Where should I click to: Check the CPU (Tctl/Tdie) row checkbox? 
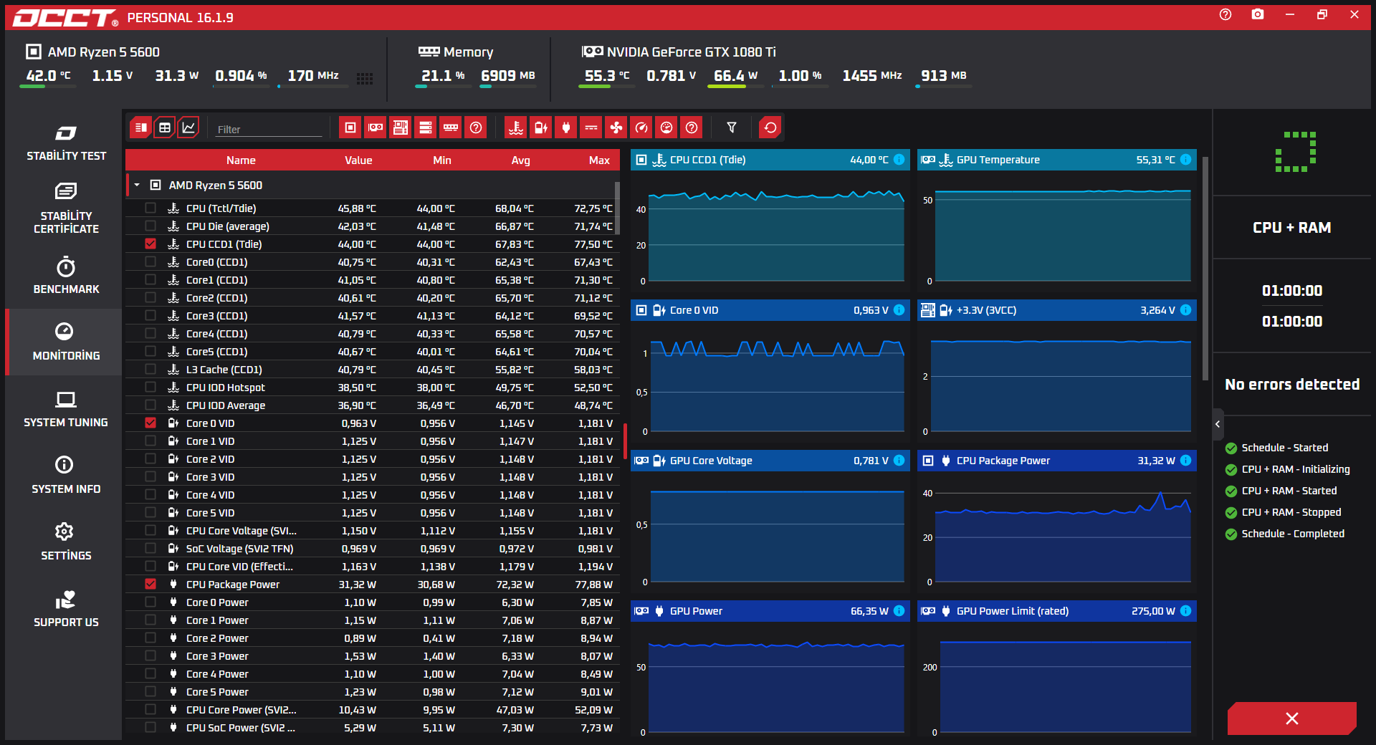pos(150,208)
